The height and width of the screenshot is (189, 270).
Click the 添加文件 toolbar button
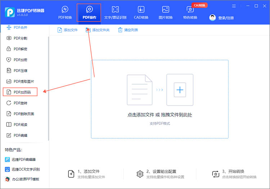pyautogui.click(x=68, y=30)
